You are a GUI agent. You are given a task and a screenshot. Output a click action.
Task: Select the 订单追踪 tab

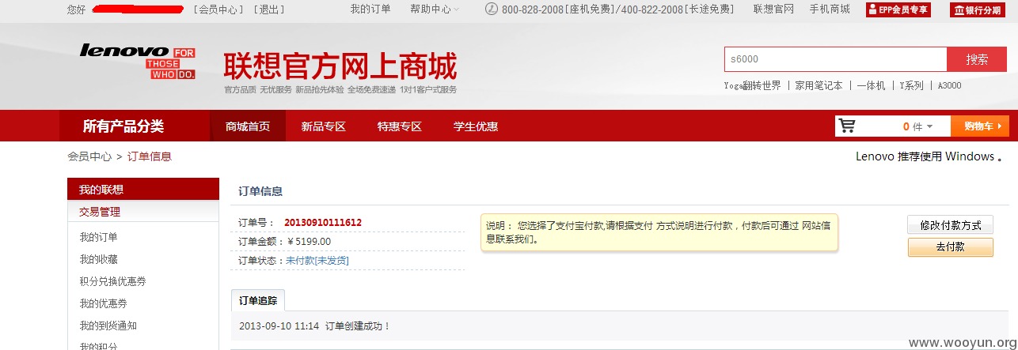(x=258, y=300)
